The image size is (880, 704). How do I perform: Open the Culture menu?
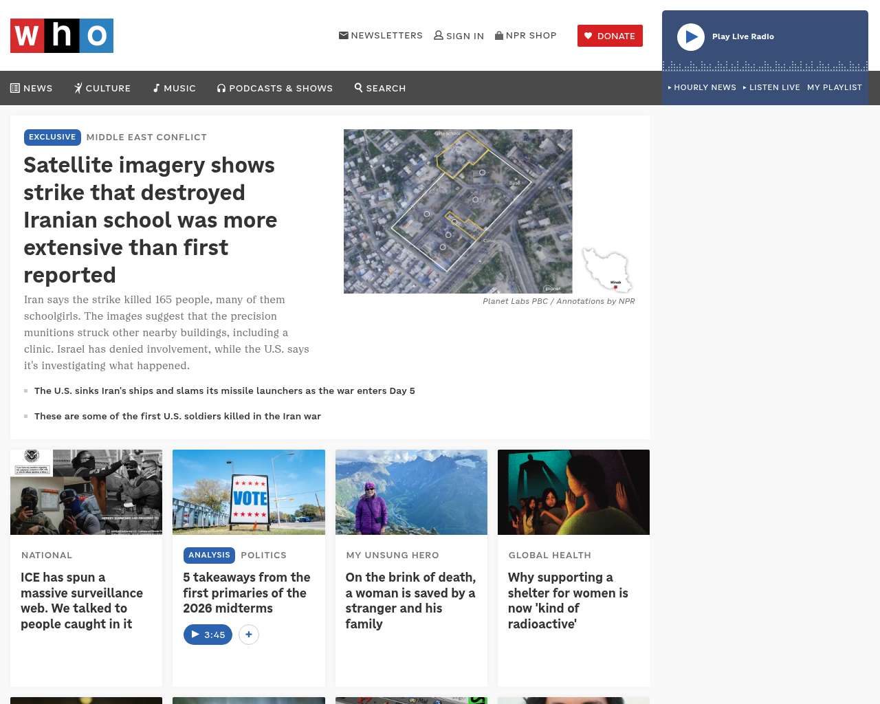102,88
